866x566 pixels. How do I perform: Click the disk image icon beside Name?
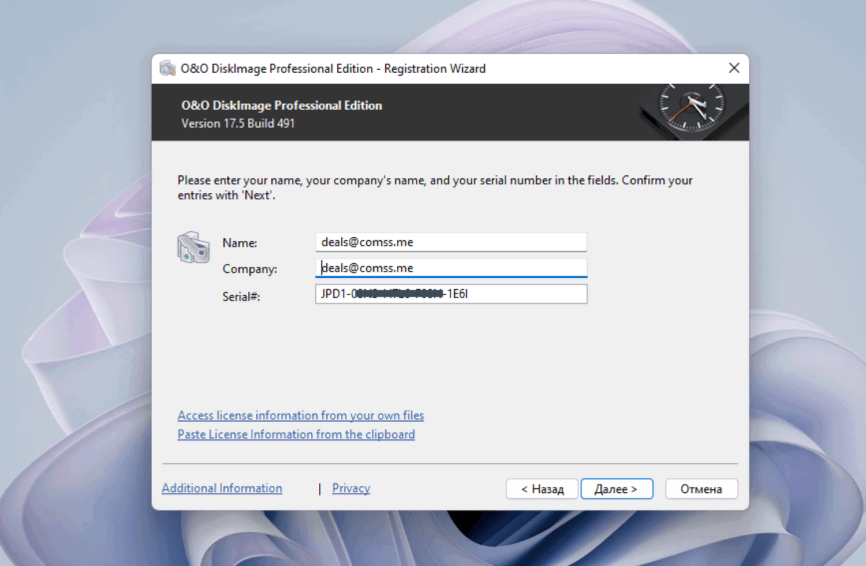pos(193,248)
